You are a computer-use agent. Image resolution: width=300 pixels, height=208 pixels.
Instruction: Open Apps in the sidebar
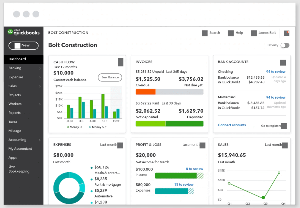click(13, 157)
